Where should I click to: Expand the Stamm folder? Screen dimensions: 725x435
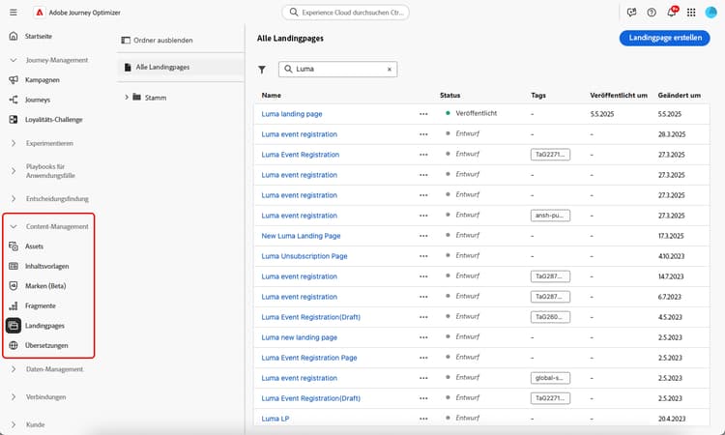coord(127,98)
